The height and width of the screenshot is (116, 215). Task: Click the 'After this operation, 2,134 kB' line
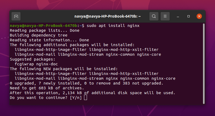(92, 93)
